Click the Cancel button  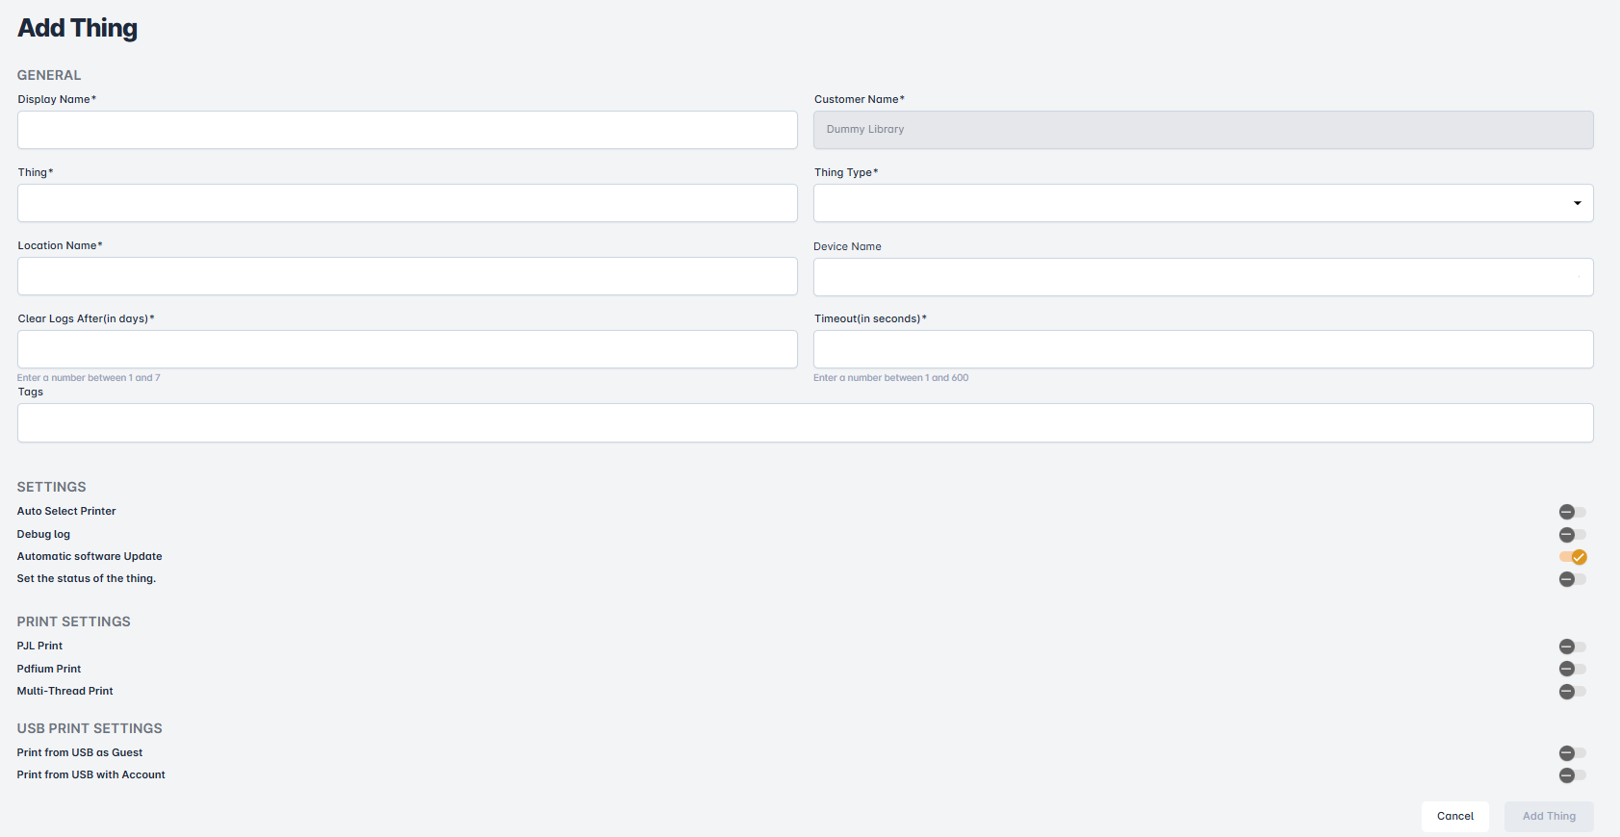(x=1454, y=816)
